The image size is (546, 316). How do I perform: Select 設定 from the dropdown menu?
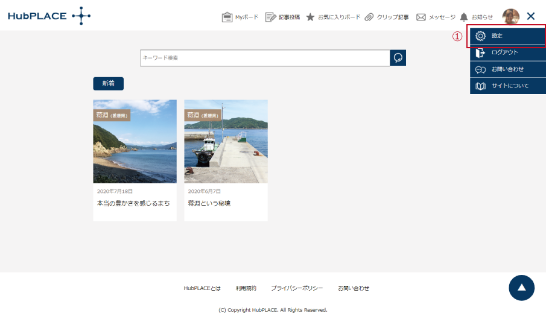(508, 36)
